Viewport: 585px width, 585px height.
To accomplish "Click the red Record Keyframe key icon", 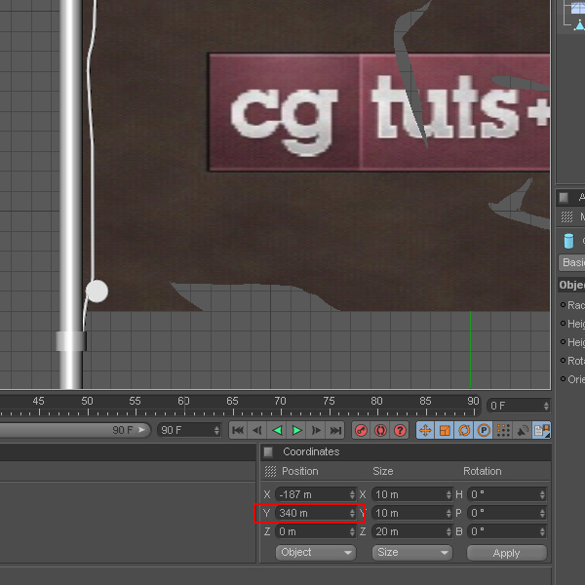I will click(361, 430).
